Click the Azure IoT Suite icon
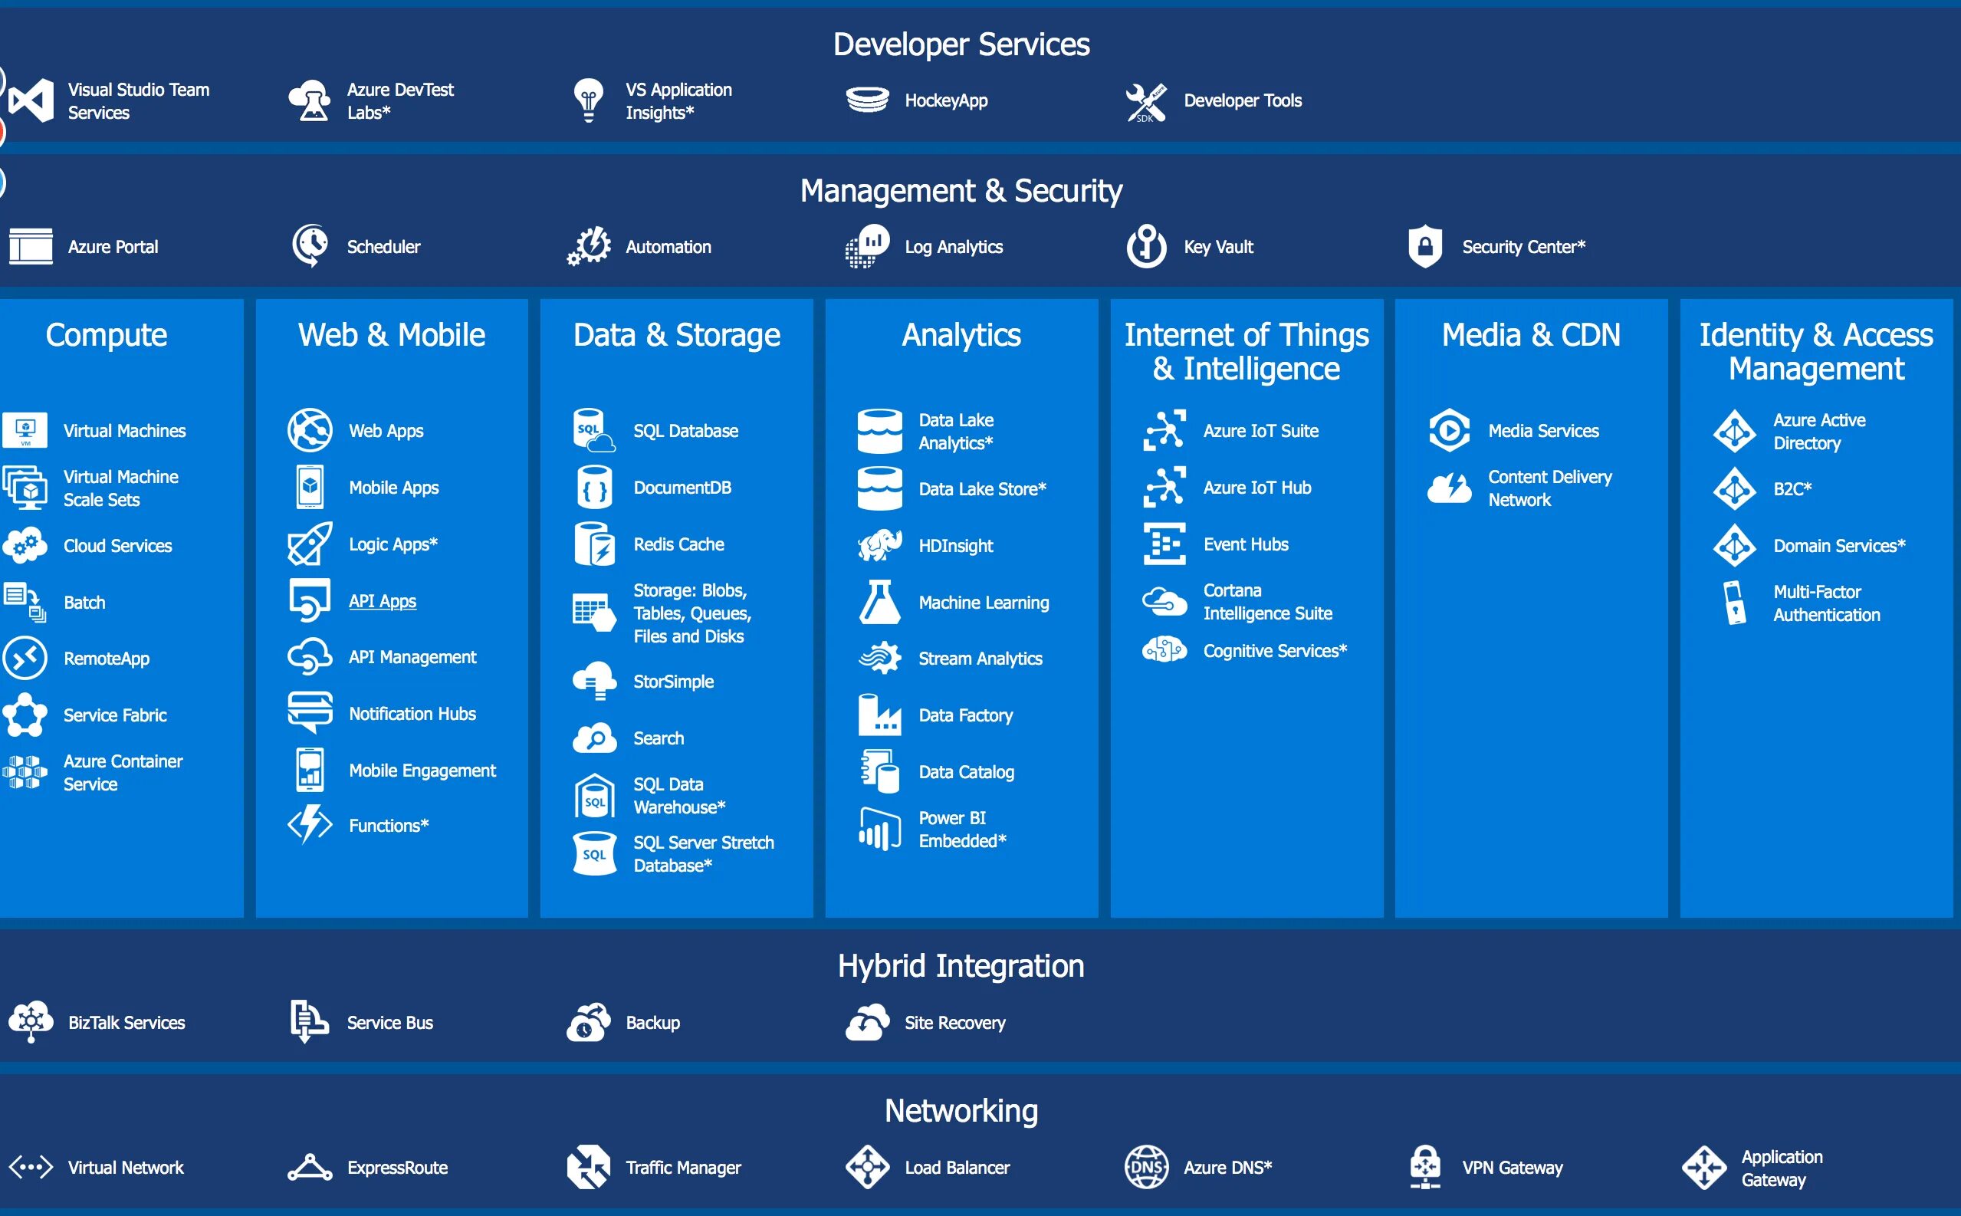Screen dimensions: 1961x1216 pos(1167,430)
